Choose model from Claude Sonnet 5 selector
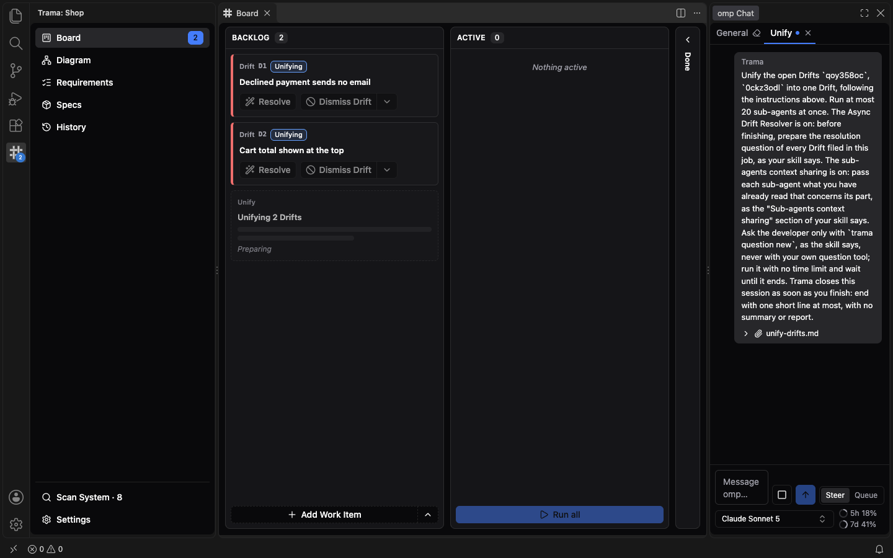This screenshot has height=558, width=893. coord(774,519)
